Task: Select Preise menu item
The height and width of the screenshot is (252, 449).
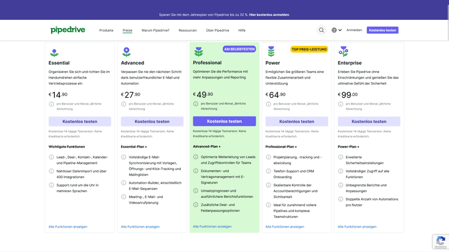Action: point(127,30)
